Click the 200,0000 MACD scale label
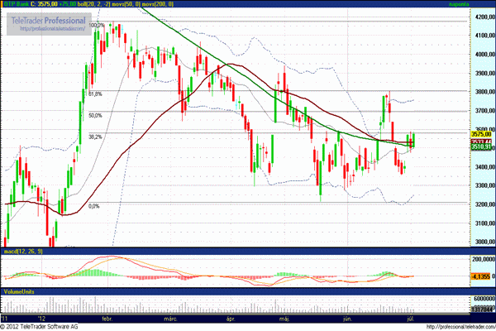Screen dimensions: 496x331 coord(484,259)
